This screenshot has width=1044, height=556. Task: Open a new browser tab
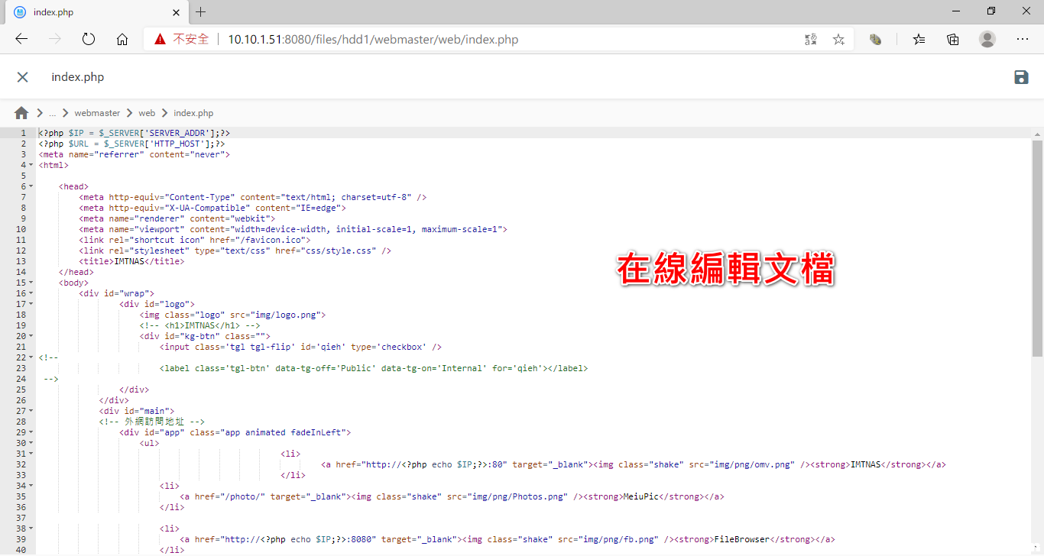(x=201, y=12)
